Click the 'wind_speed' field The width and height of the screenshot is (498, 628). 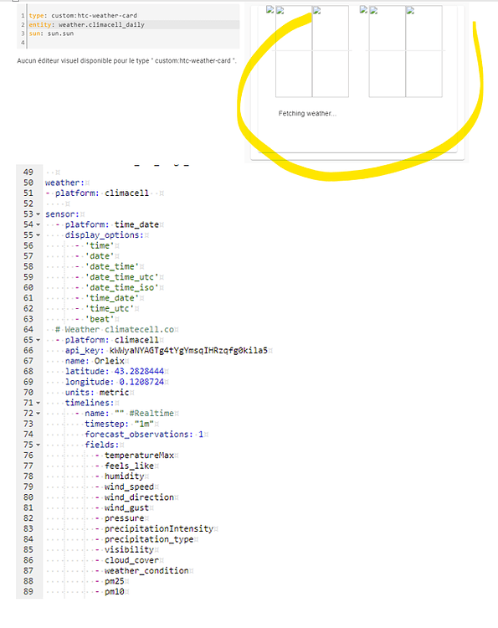(129, 487)
